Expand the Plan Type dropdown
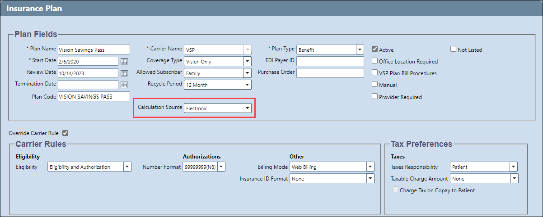The height and width of the screenshot is (217, 543). pyautogui.click(x=330, y=50)
